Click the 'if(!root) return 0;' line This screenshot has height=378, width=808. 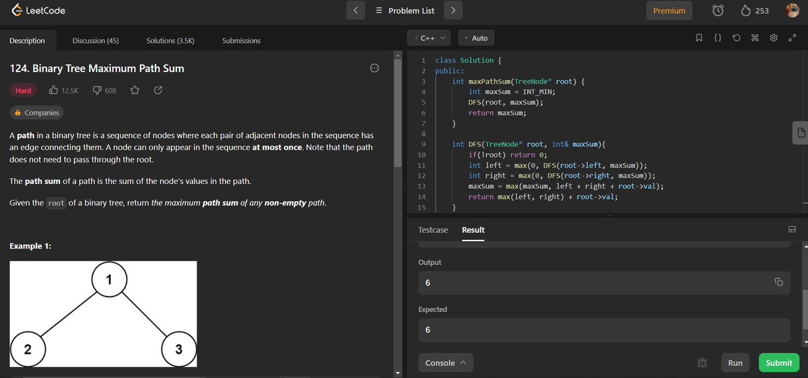tap(508, 155)
